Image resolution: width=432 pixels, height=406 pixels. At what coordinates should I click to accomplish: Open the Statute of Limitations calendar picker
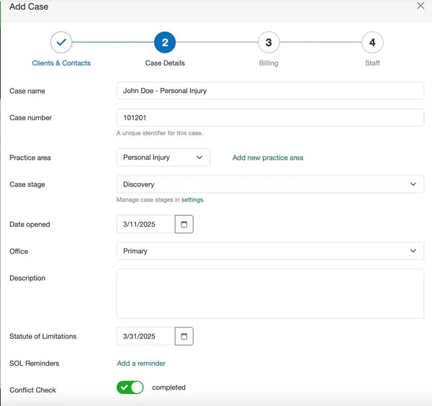[184, 336]
